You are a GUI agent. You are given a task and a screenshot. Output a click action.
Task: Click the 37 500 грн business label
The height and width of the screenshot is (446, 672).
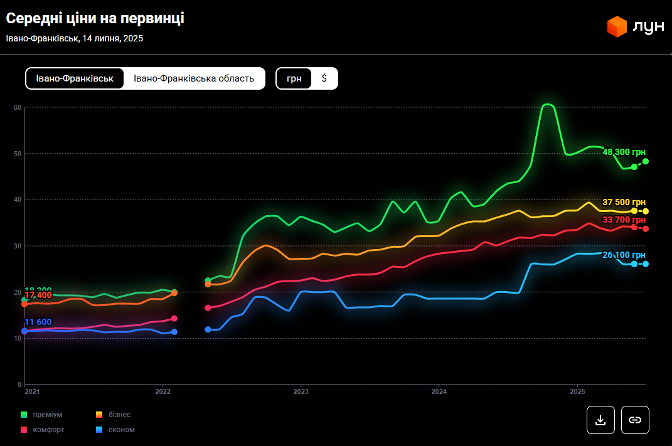(x=623, y=202)
